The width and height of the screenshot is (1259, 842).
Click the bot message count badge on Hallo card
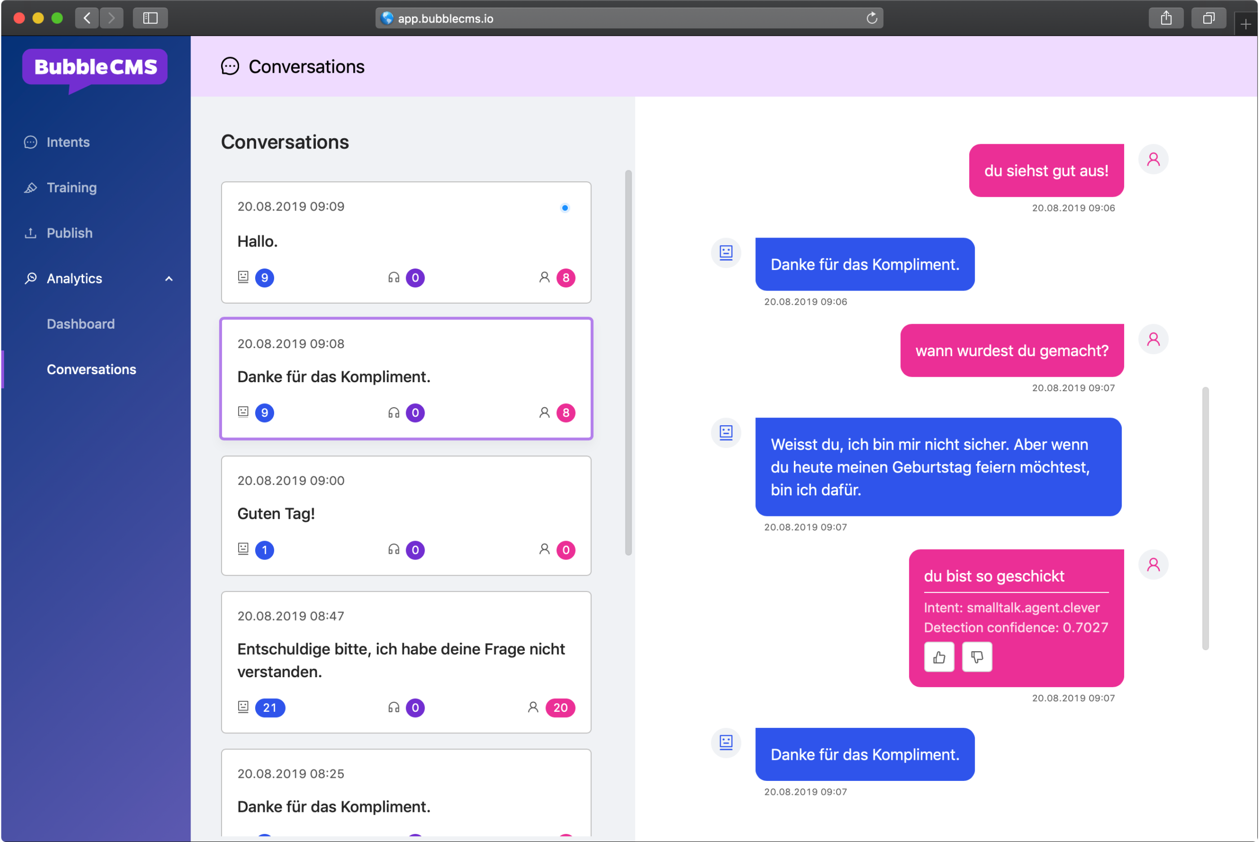click(x=264, y=278)
